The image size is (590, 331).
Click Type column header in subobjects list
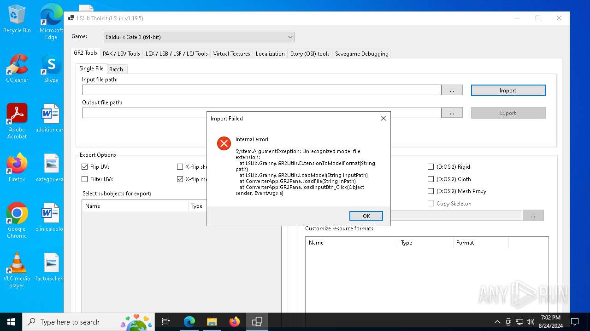[198, 206]
